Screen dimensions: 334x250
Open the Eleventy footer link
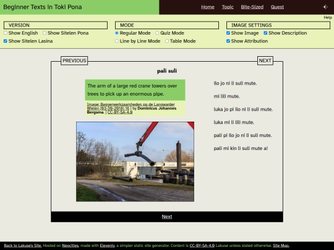108,246
